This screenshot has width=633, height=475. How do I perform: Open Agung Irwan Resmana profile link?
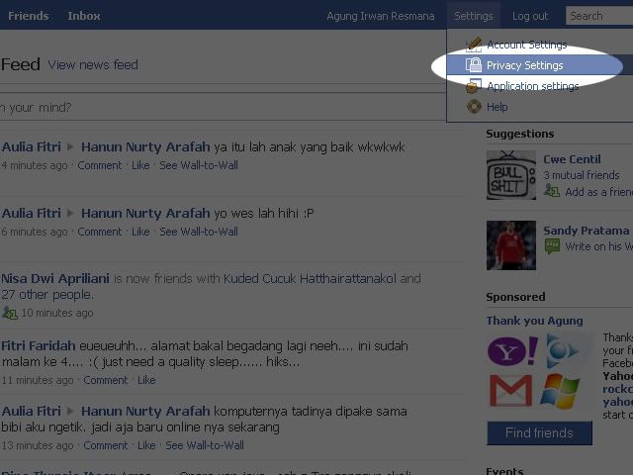pos(381,16)
